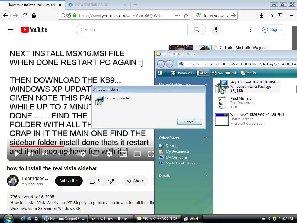The height and width of the screenshot is (223, 297).
Task: Like the video
Action: coord(95,181)
